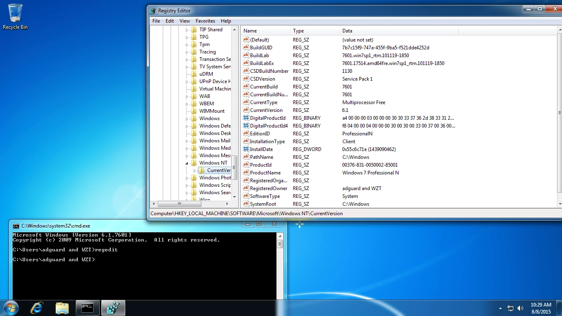
Task: Select the Registry Editor taskbar button
Action: [x=113, y=308]
